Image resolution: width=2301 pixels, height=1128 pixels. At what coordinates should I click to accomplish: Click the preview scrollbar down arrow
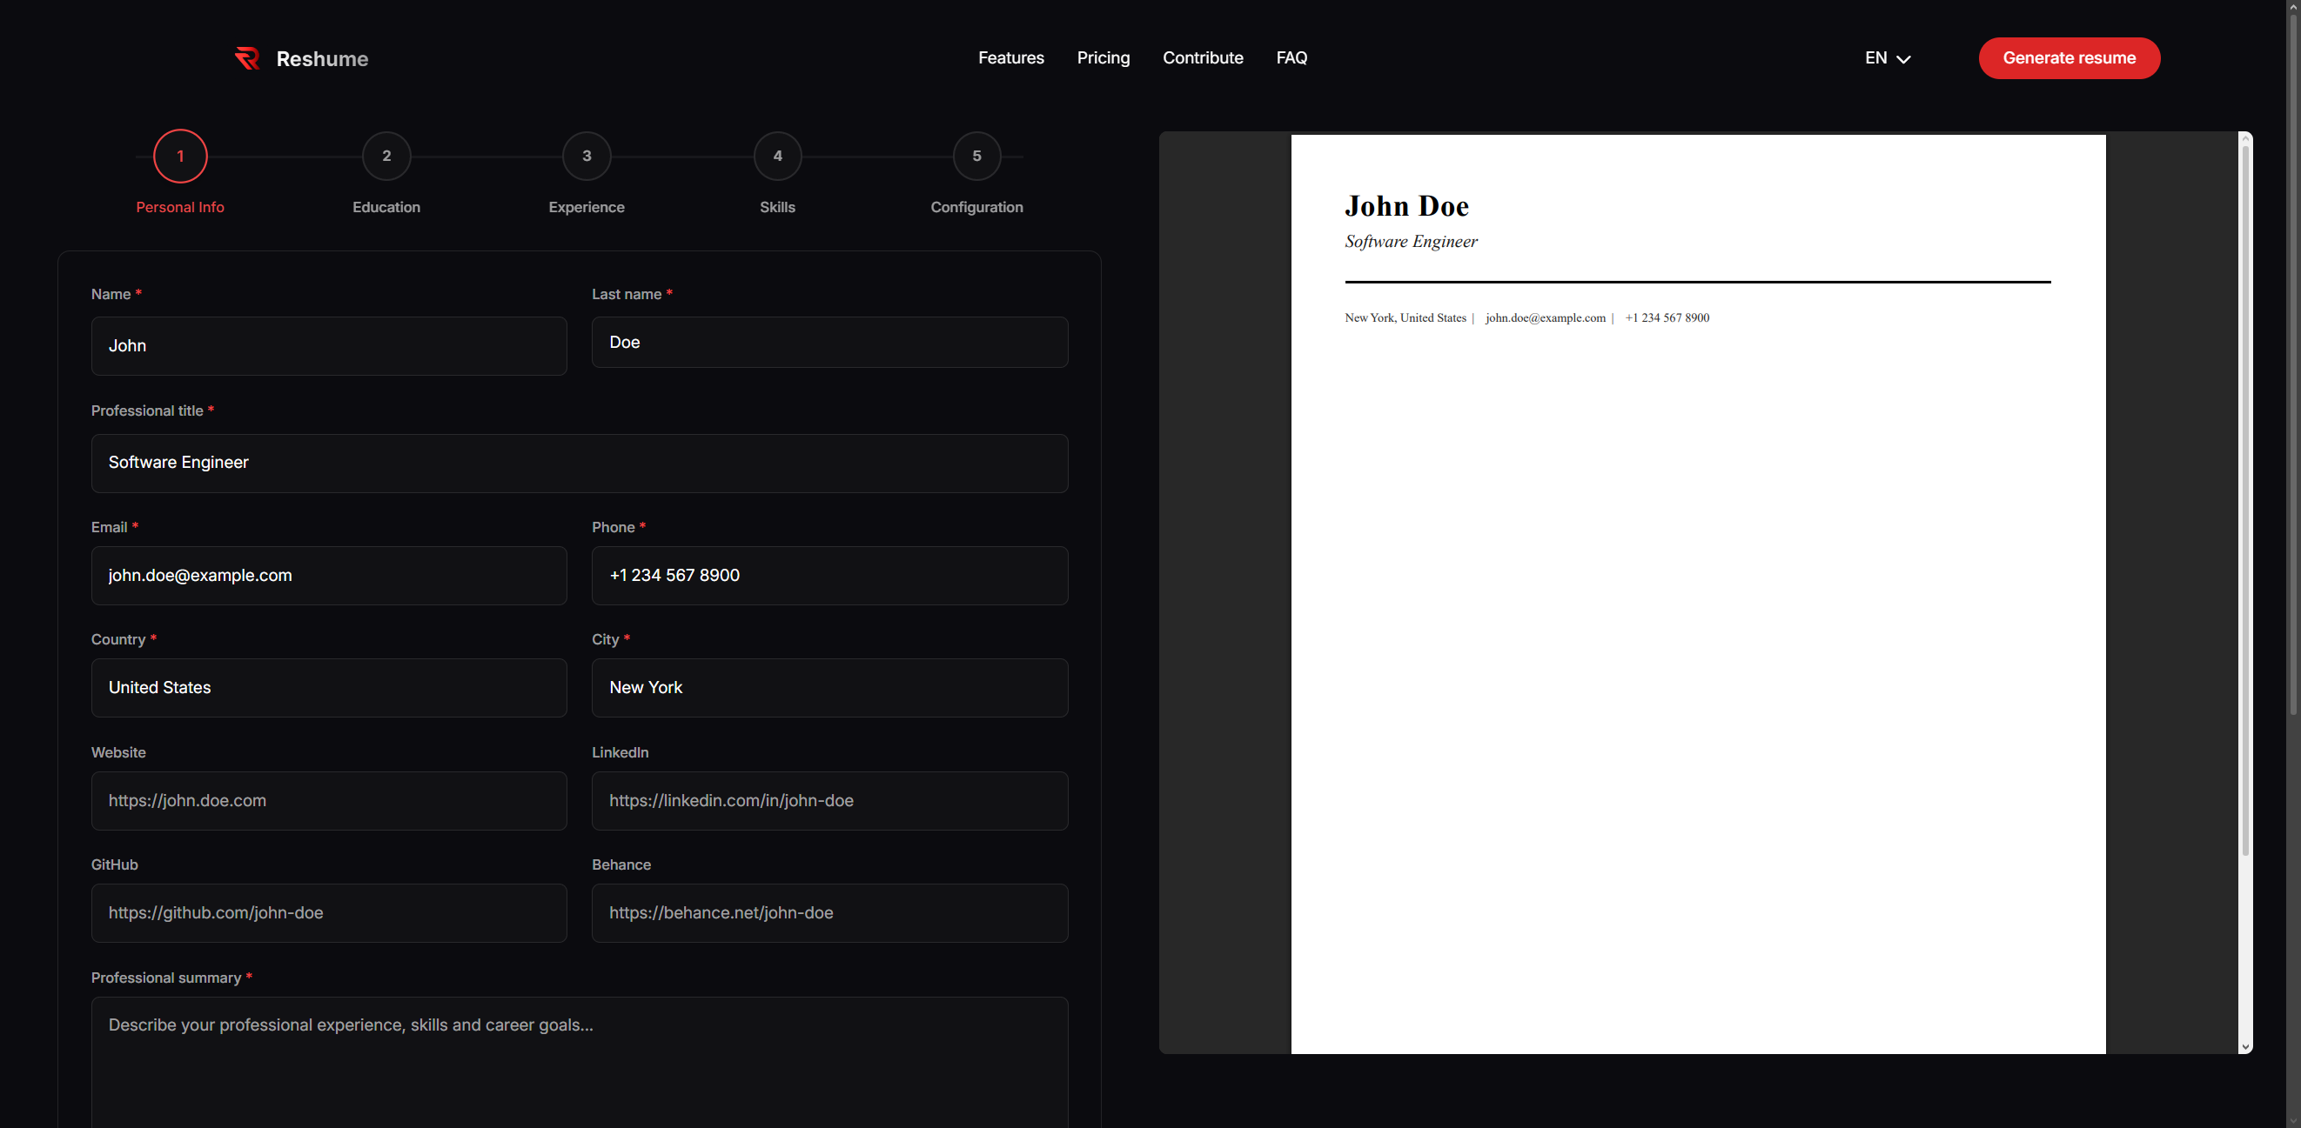point(2244,1047)
